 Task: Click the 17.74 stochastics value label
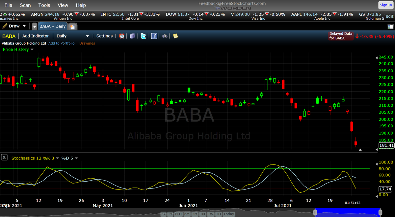tap(386, 189)
